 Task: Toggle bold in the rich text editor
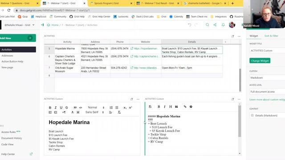click(x=50, y=108)
